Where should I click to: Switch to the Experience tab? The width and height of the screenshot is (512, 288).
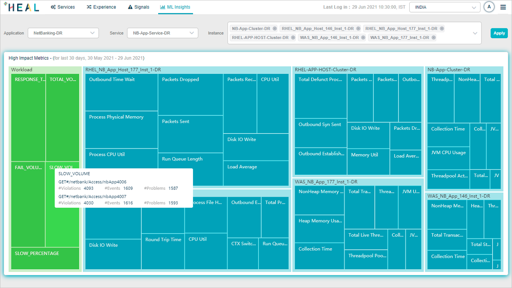[101, 7]
